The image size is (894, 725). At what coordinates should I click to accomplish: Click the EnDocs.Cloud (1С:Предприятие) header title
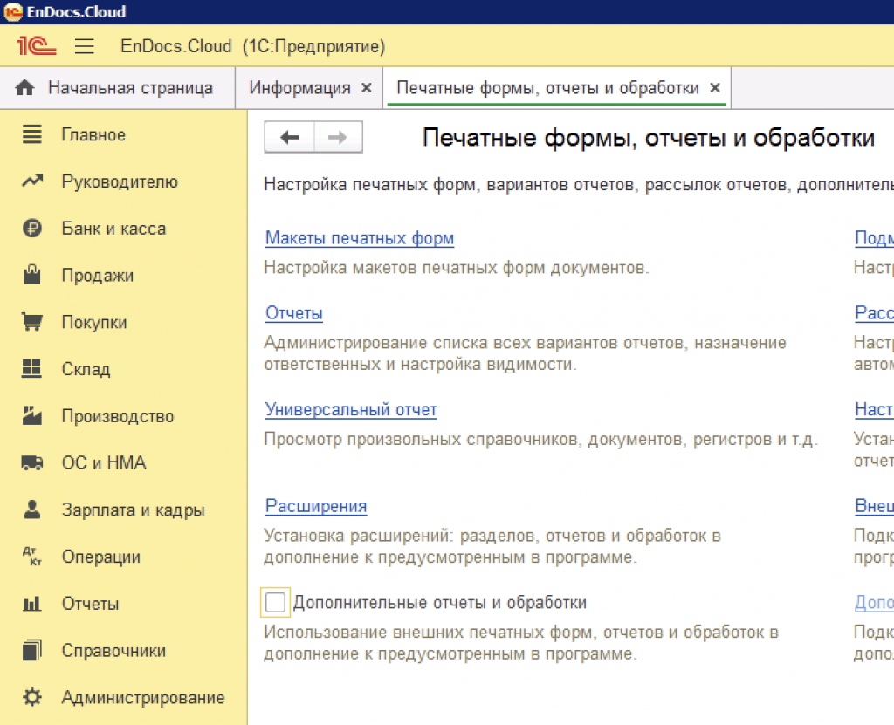(x=252, y=46)
